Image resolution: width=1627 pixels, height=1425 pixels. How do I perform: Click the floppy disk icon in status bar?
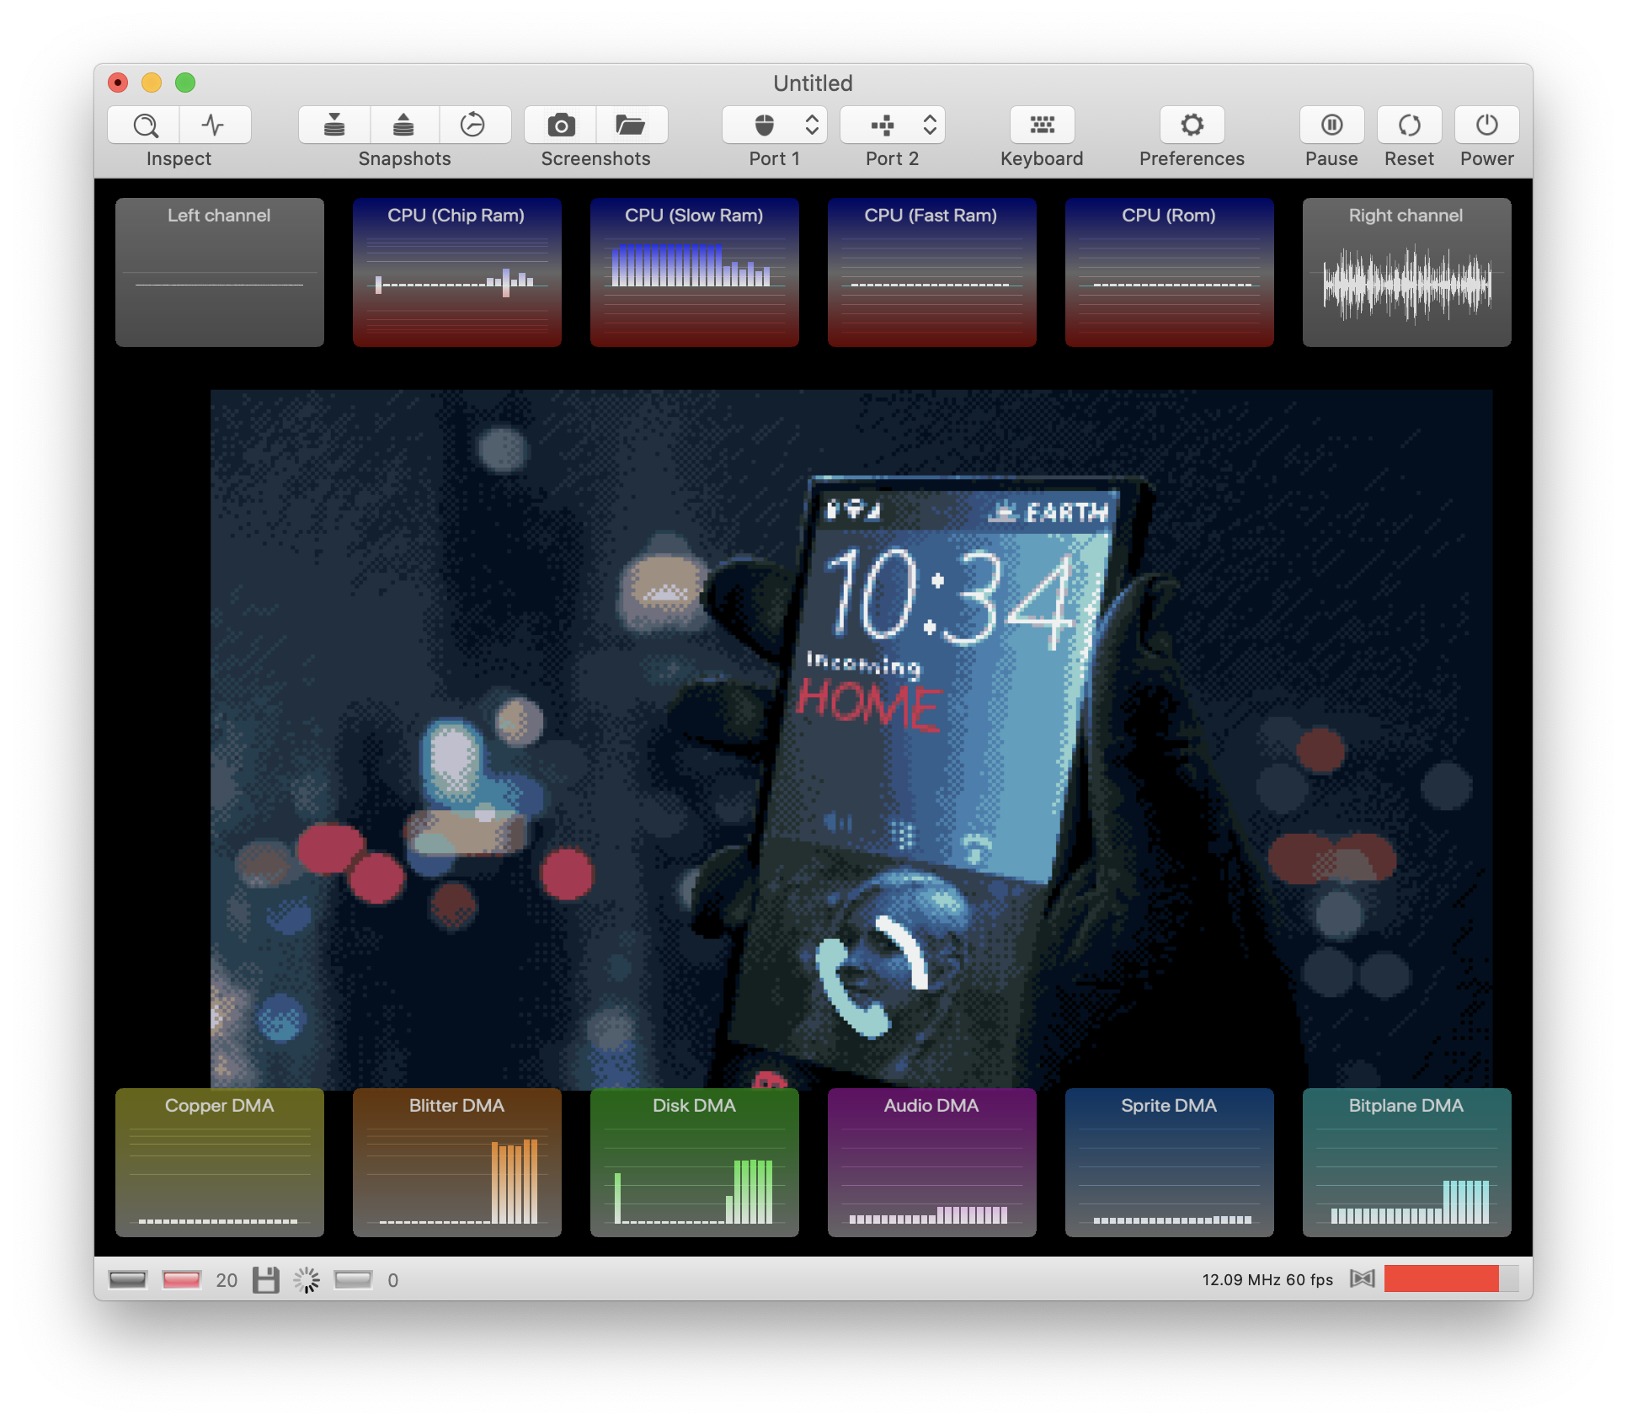266,1279
